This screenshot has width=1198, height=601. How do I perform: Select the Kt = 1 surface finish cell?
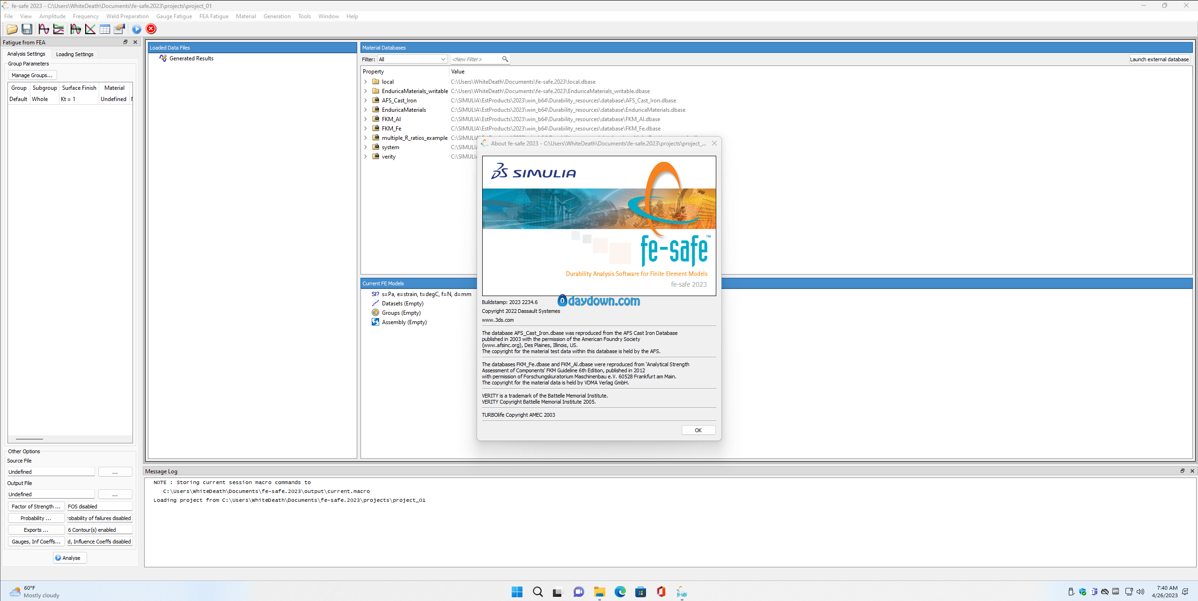point(79,99)
